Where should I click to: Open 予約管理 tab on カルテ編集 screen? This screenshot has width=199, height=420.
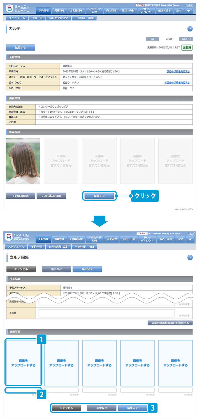[x=43, y=239]
